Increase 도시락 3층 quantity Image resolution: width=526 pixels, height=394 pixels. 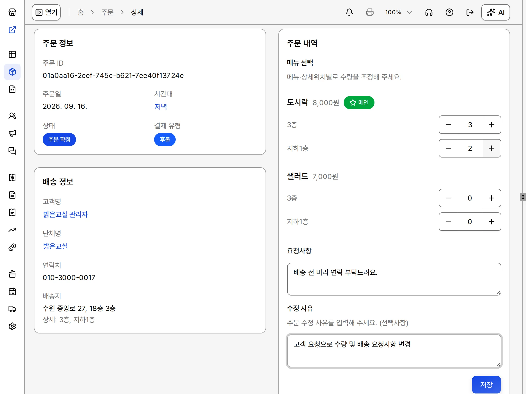[x=491, y=125]
